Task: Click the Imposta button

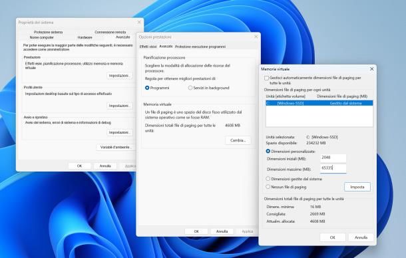Action: (357, 187)
